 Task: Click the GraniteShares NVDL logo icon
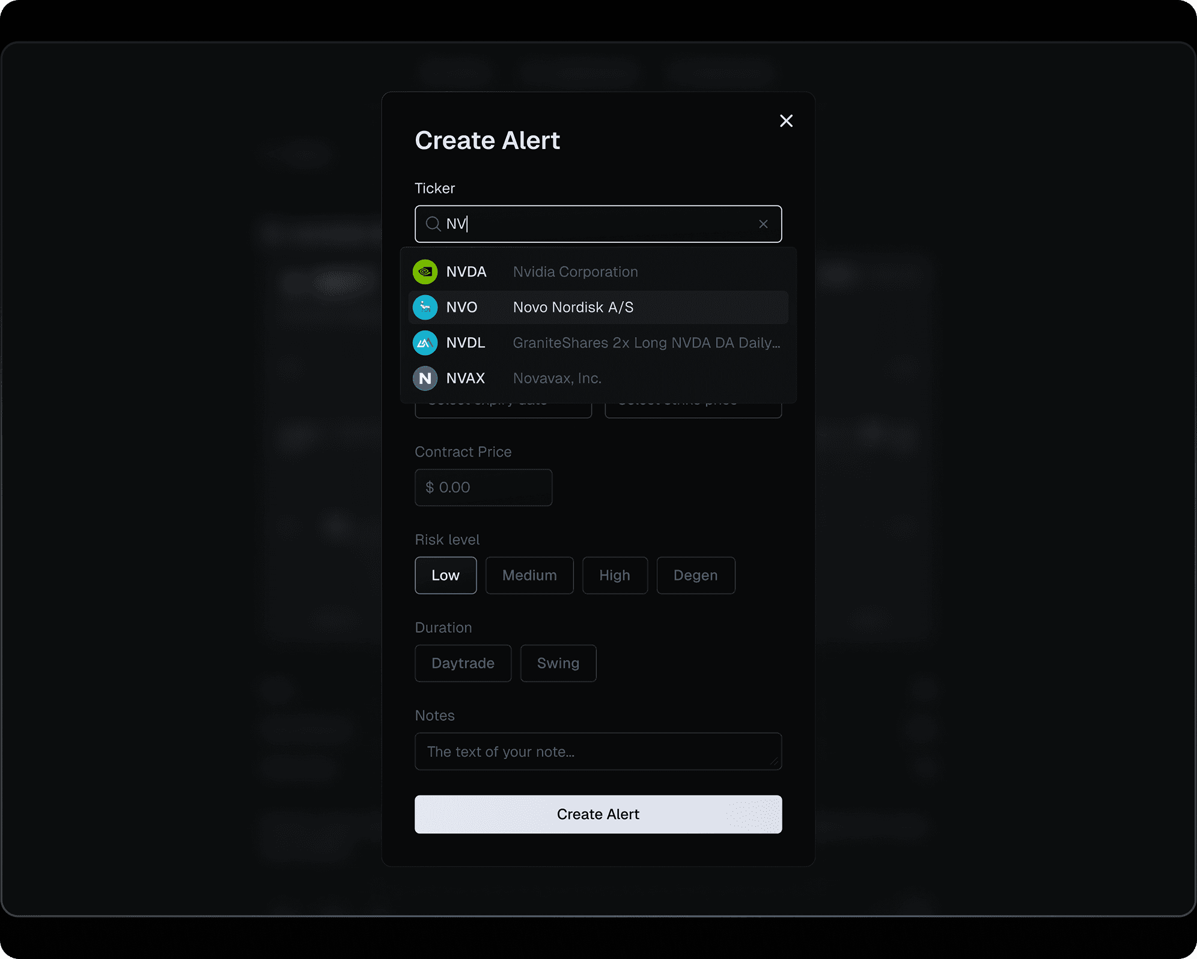[x=425, y=342]
